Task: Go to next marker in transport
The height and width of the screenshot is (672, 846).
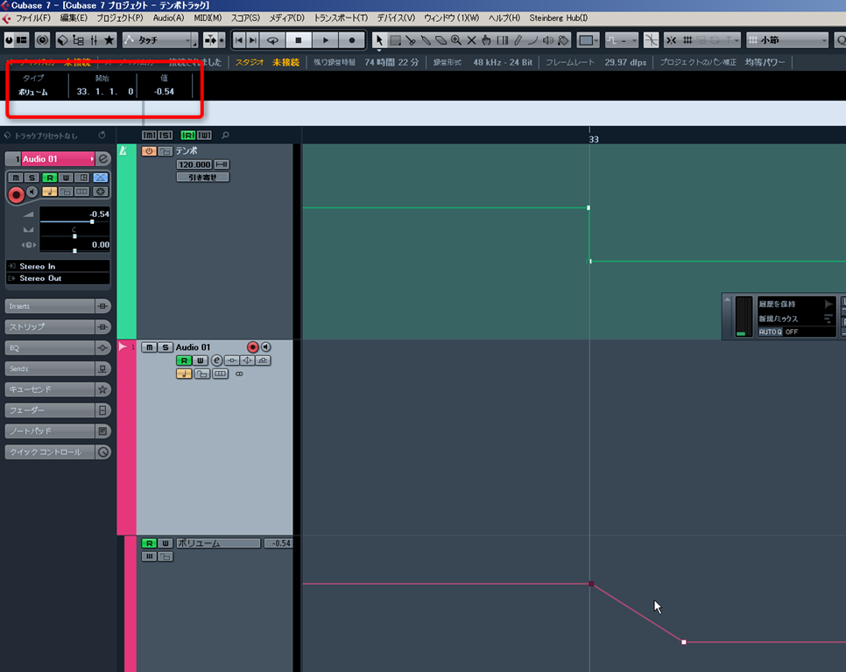Action: tap(252, 40)
